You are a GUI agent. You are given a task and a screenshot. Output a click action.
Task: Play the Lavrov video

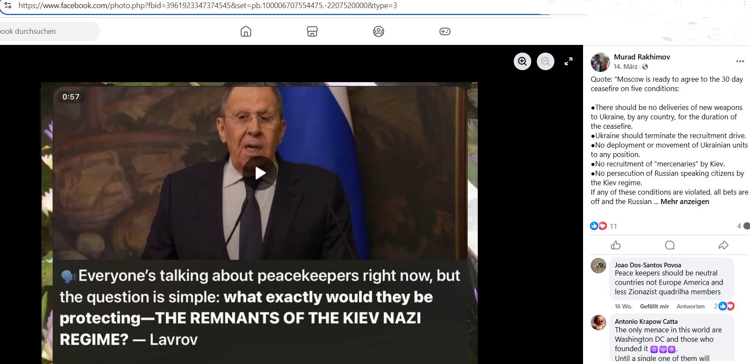260,173
